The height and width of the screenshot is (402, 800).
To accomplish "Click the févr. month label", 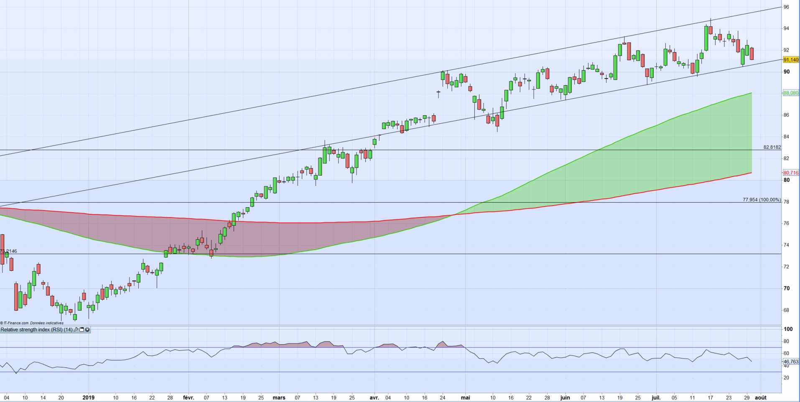I will [189, 397].
